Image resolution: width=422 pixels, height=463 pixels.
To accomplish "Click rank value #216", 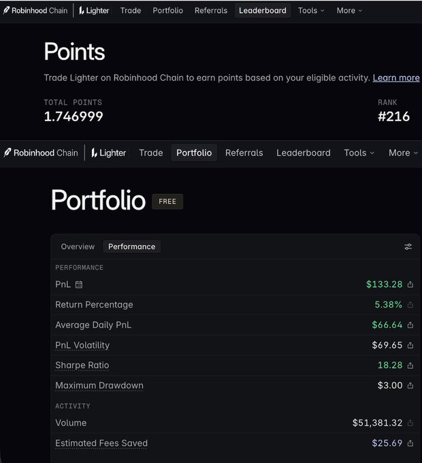I will pyautogui.click(x=393, y=116).
